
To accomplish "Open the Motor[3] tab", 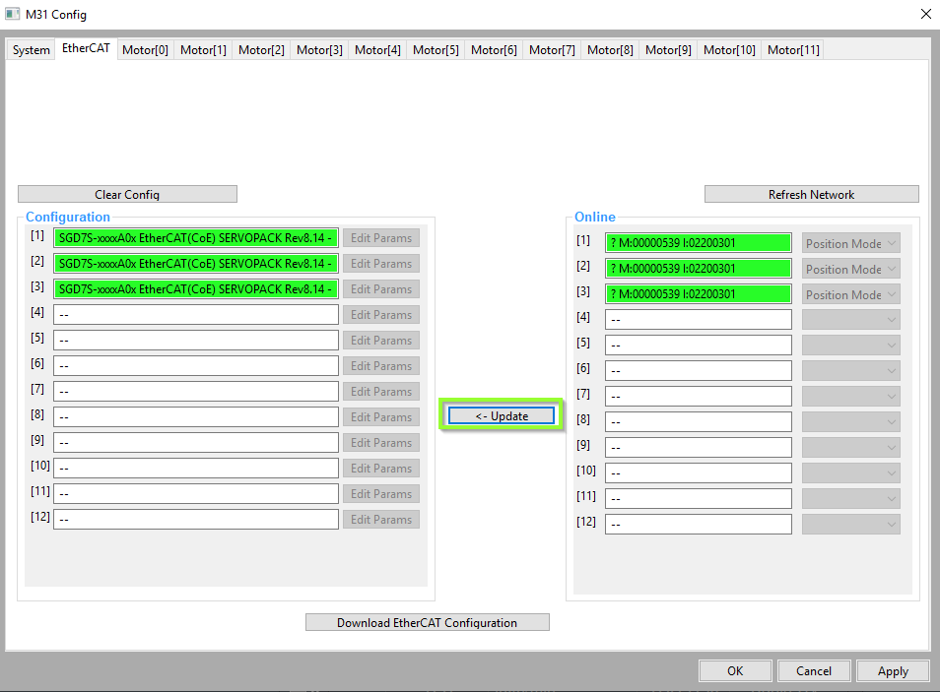I will [319, 50].
